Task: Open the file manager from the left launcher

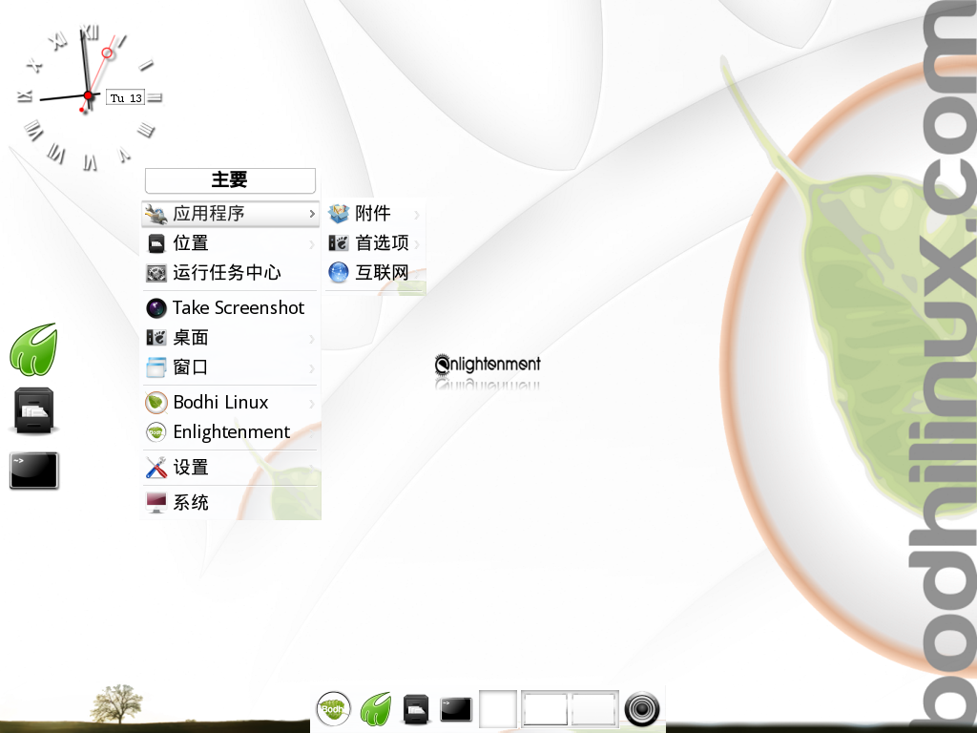Action: 34,409
